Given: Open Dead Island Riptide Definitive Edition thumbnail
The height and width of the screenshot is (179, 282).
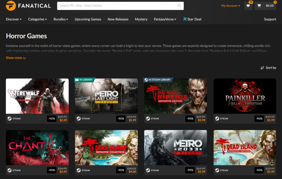Looking at the screenshot, I should (x=175, y=96).
